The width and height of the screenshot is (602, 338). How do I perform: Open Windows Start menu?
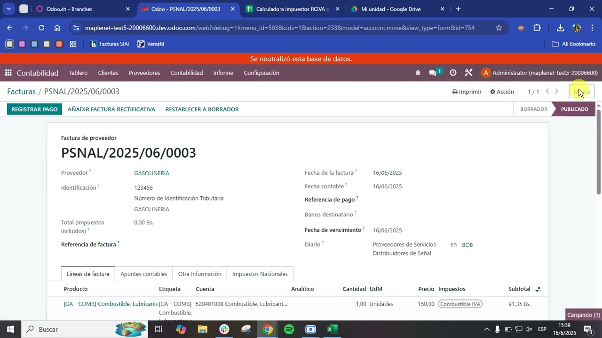pos(10,329)
